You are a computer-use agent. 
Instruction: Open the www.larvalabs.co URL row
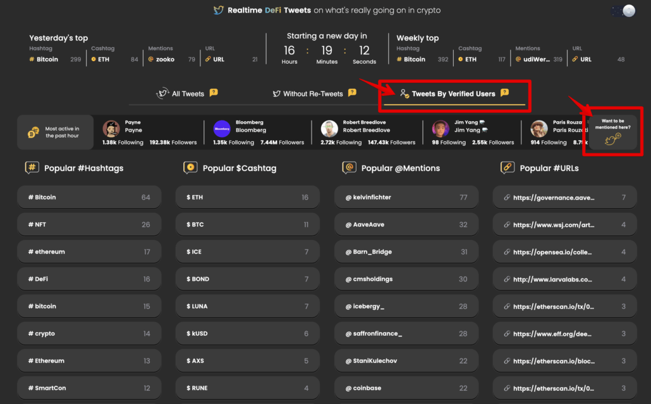pos(564,279)
